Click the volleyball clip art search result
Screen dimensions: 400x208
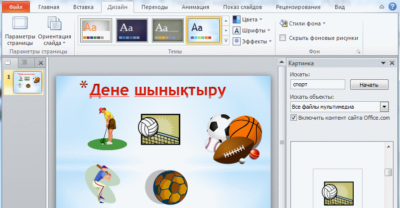click(338, 194)
